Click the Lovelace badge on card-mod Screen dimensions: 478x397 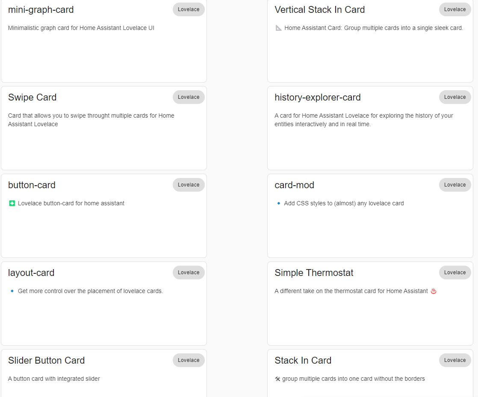coord(455,184)
